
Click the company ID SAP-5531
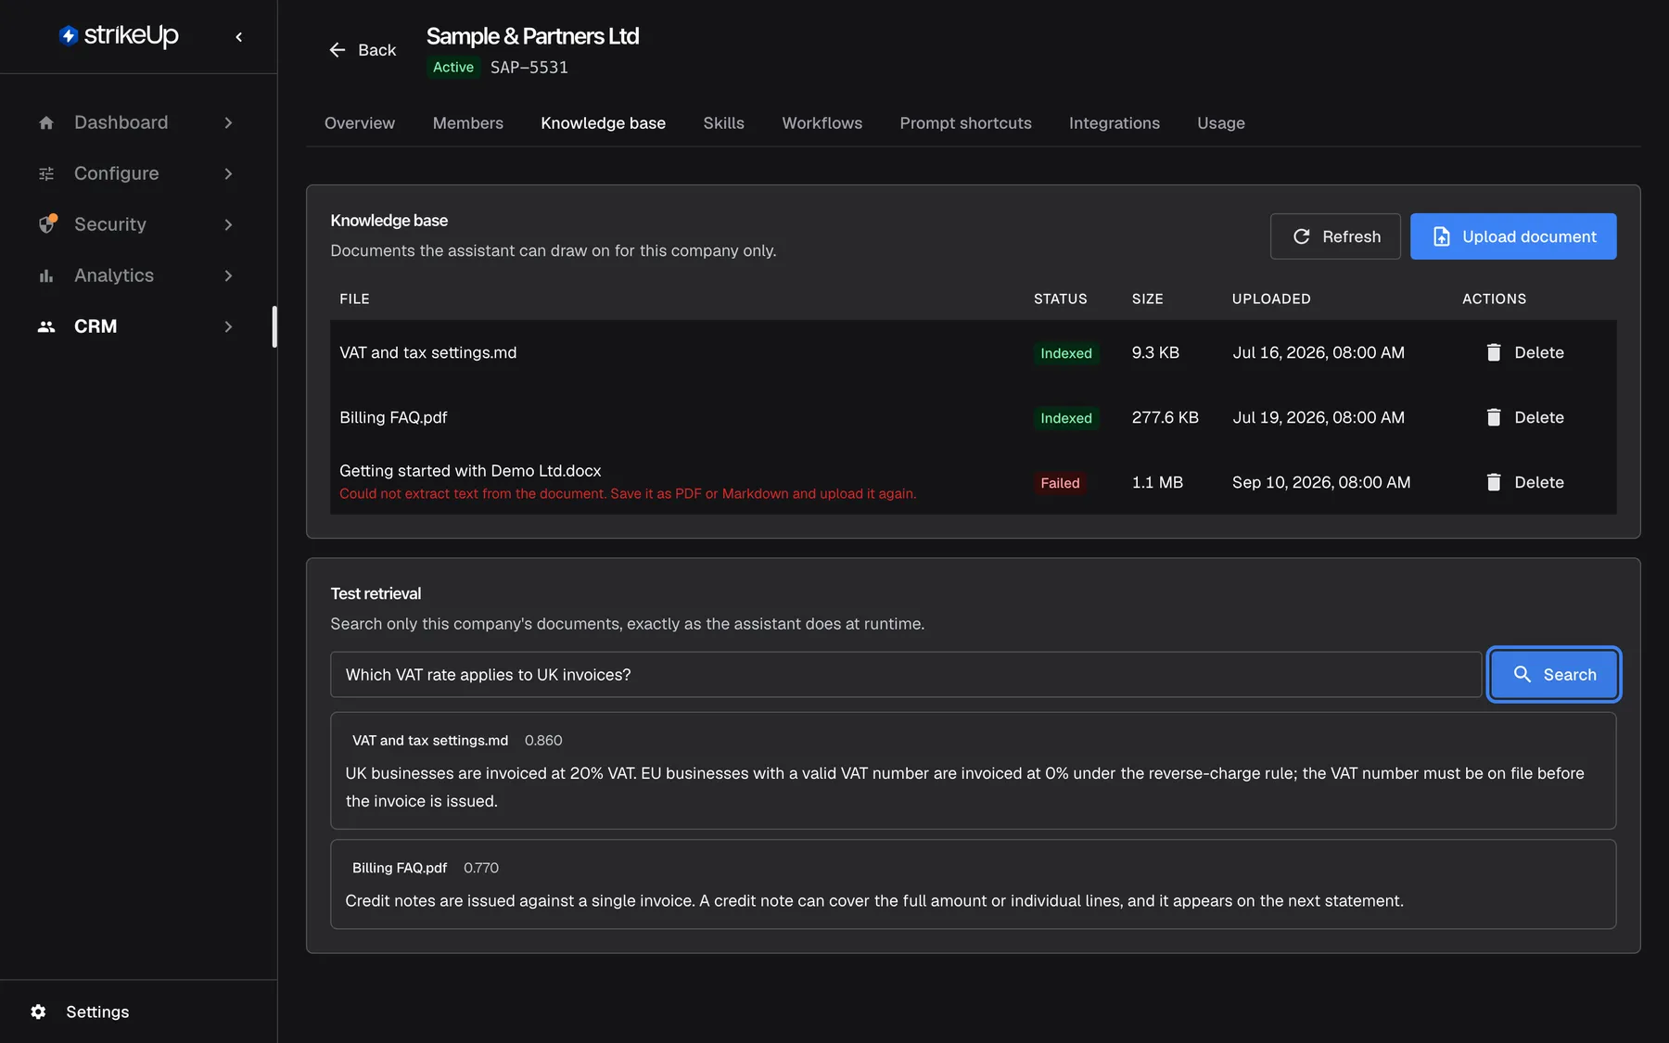(529, 67)
